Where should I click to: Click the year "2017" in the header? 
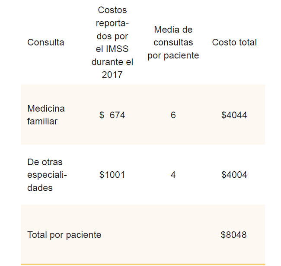[112, 75]
